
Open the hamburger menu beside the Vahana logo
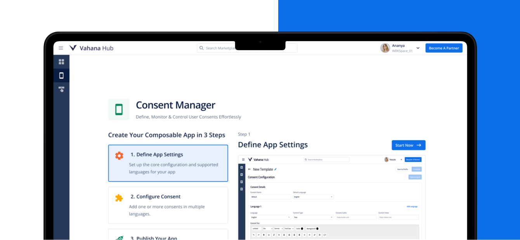[61, 48]
